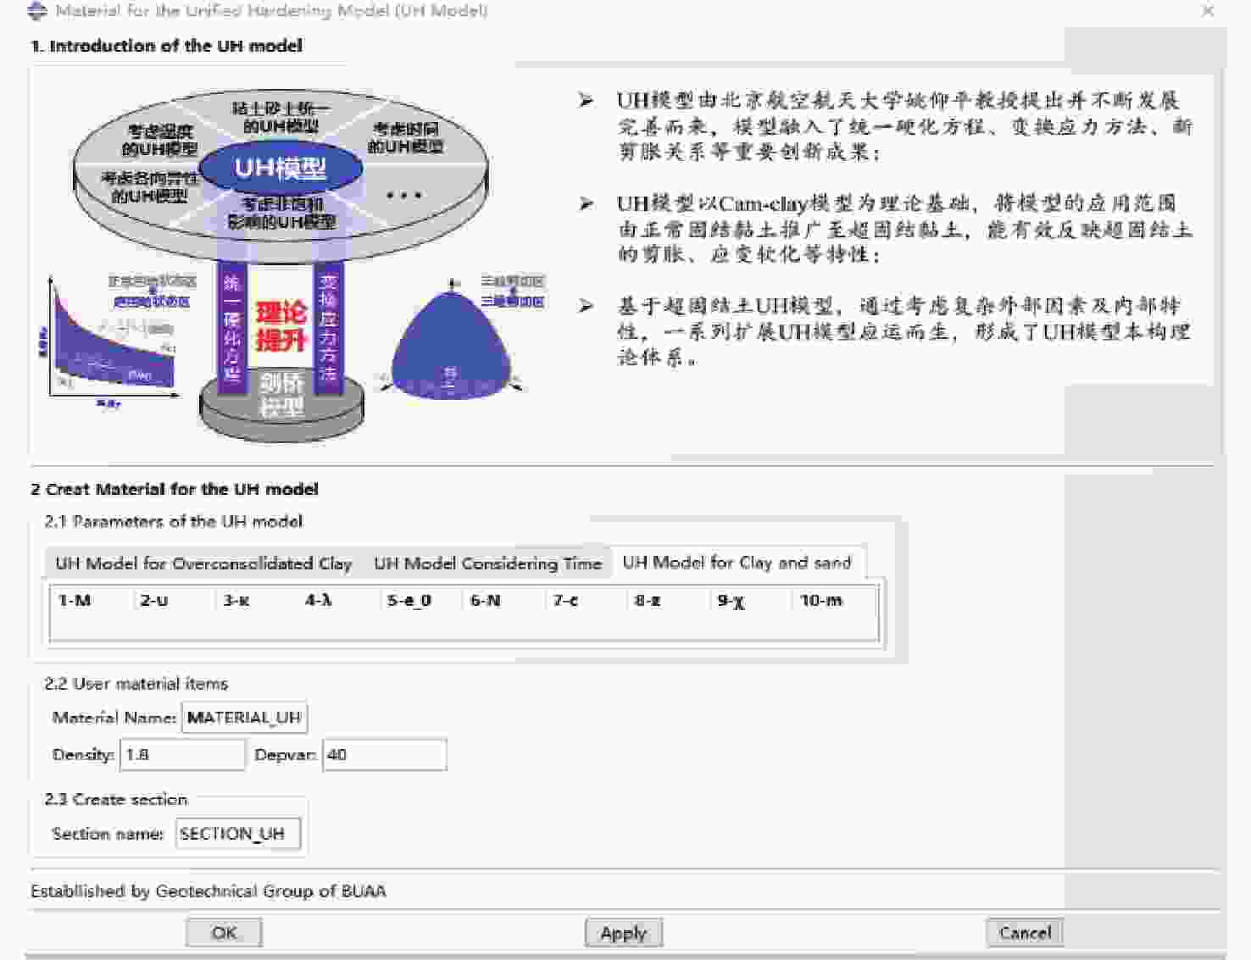Click the Depvar value field
Image resolution: width=1251 pixels, height=960 pixels.
[385, 755]
